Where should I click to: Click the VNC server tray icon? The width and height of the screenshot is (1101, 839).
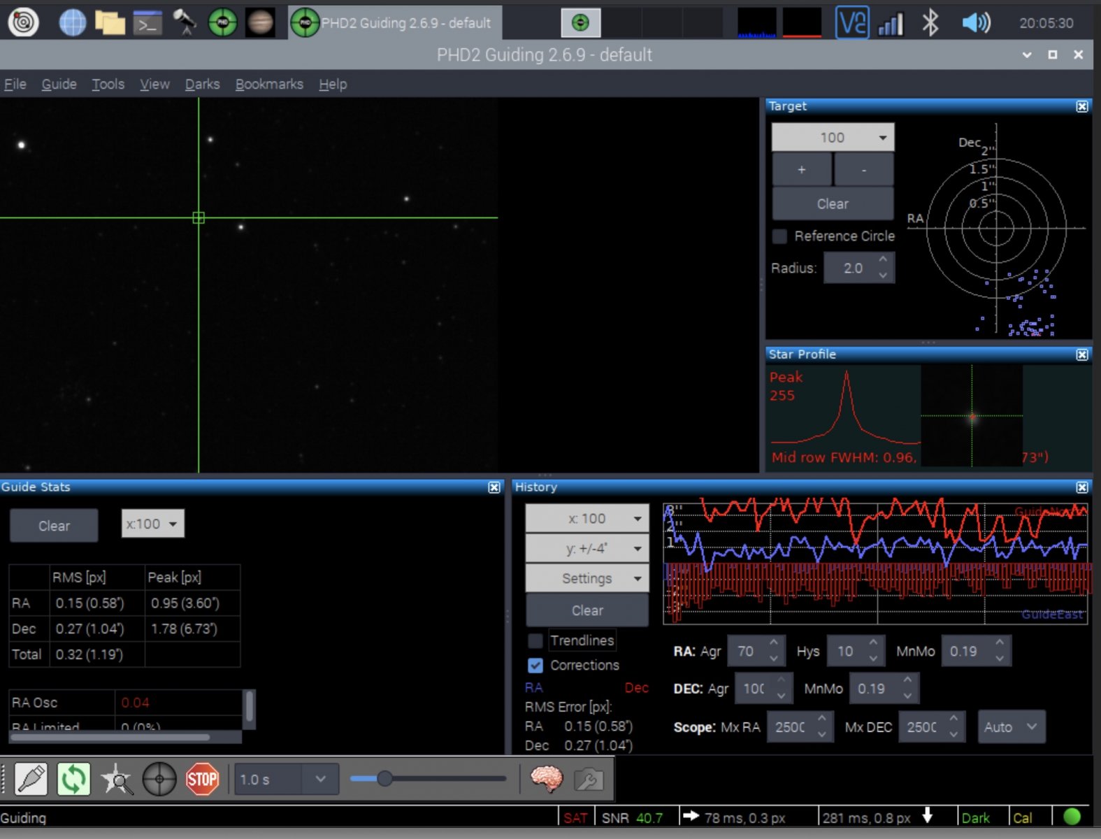click(852, 22)
